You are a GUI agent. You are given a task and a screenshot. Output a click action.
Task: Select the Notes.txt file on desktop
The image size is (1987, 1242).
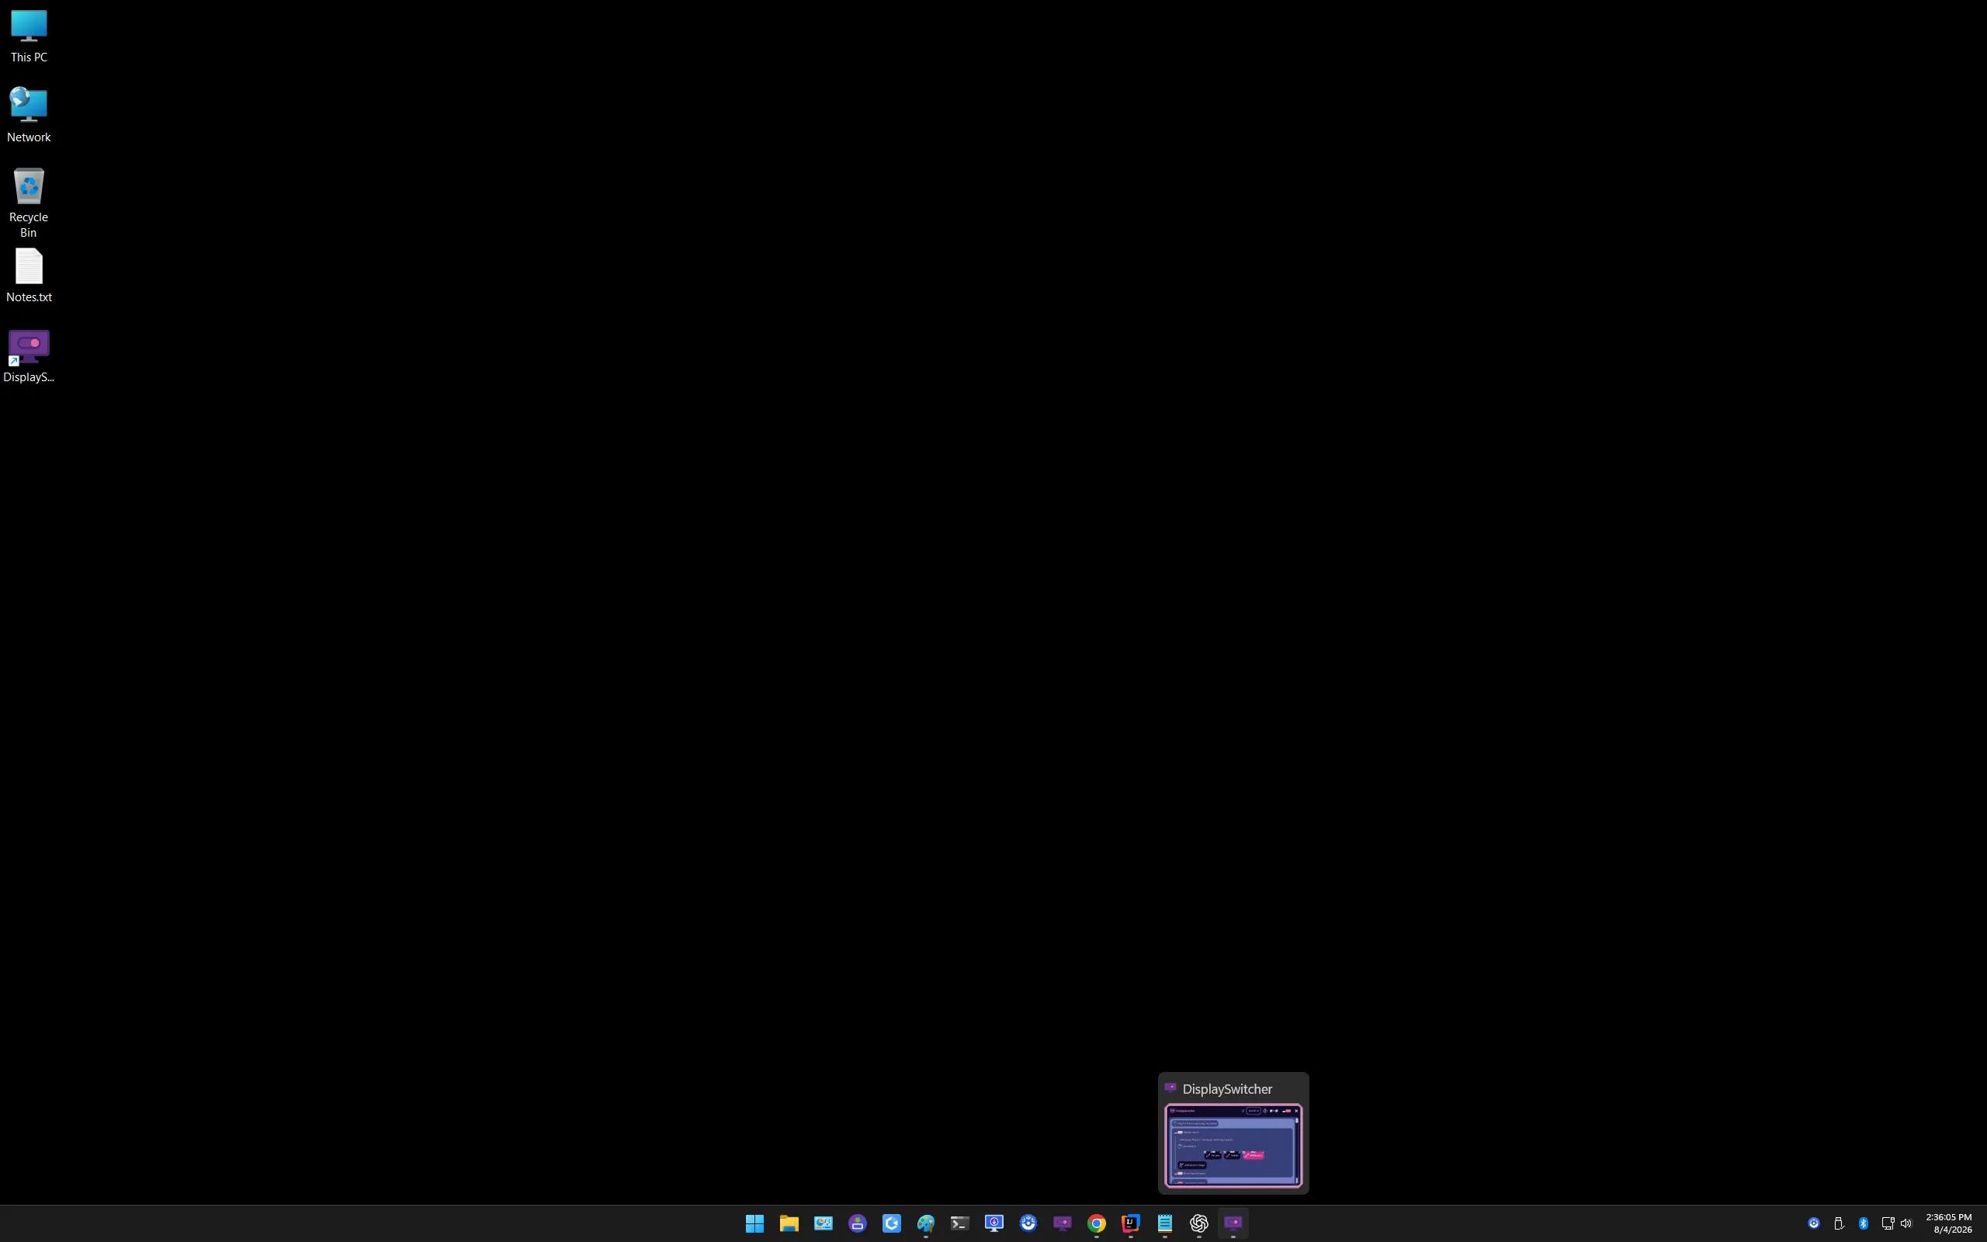(29, 276)
